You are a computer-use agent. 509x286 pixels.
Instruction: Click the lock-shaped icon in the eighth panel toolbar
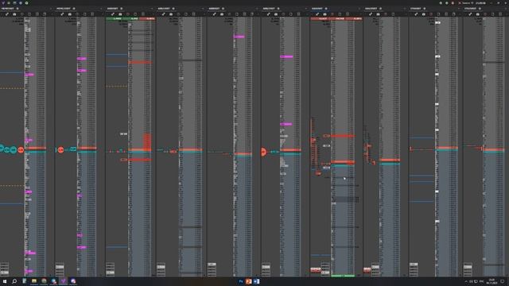click(378, 14)
